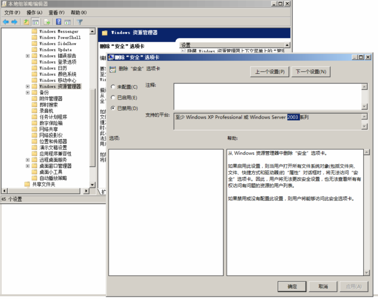Click the Forward arrow toolbar icon
This screenshot has height=299, width=378.
14,22
